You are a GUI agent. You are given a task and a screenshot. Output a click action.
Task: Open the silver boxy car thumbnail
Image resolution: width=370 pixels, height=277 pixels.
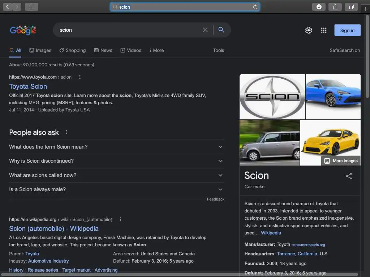tap(270, 143)
